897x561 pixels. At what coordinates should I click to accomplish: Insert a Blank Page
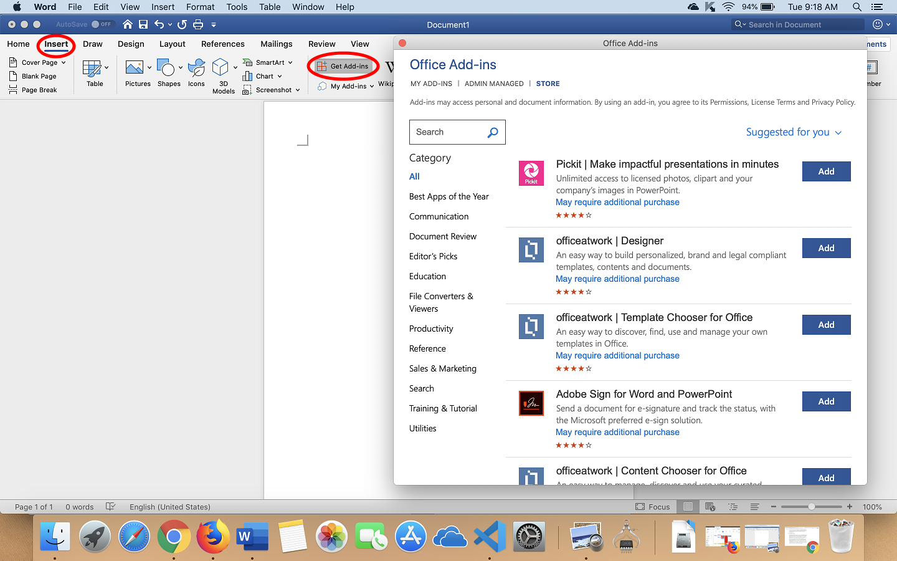[33, 76]
